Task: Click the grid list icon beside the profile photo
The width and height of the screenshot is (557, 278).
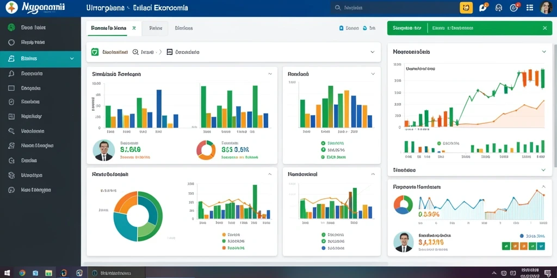Action: click(x=530, y=8)
